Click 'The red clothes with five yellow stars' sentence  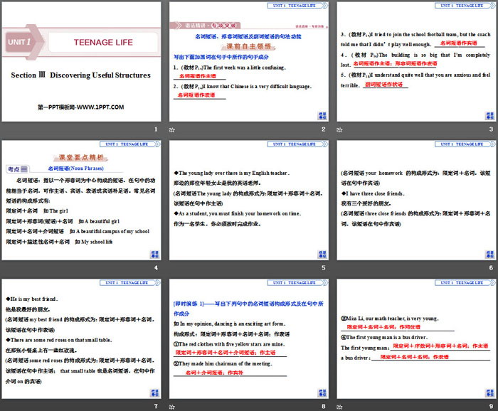[229, 344]
